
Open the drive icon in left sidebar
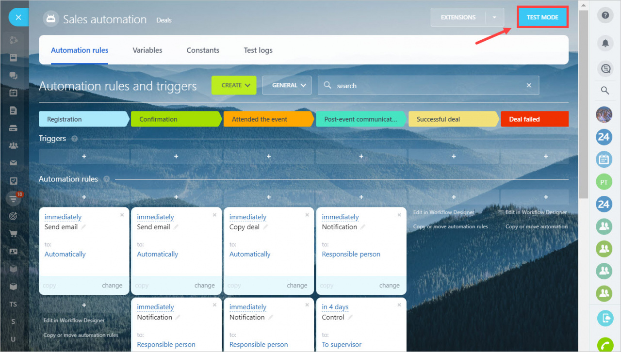click(13, 128)
